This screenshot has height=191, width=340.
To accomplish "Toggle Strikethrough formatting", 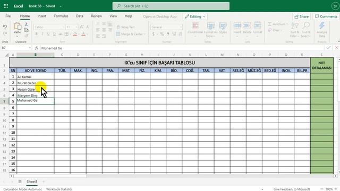I will pyautogui.click(x=61, y=34).
